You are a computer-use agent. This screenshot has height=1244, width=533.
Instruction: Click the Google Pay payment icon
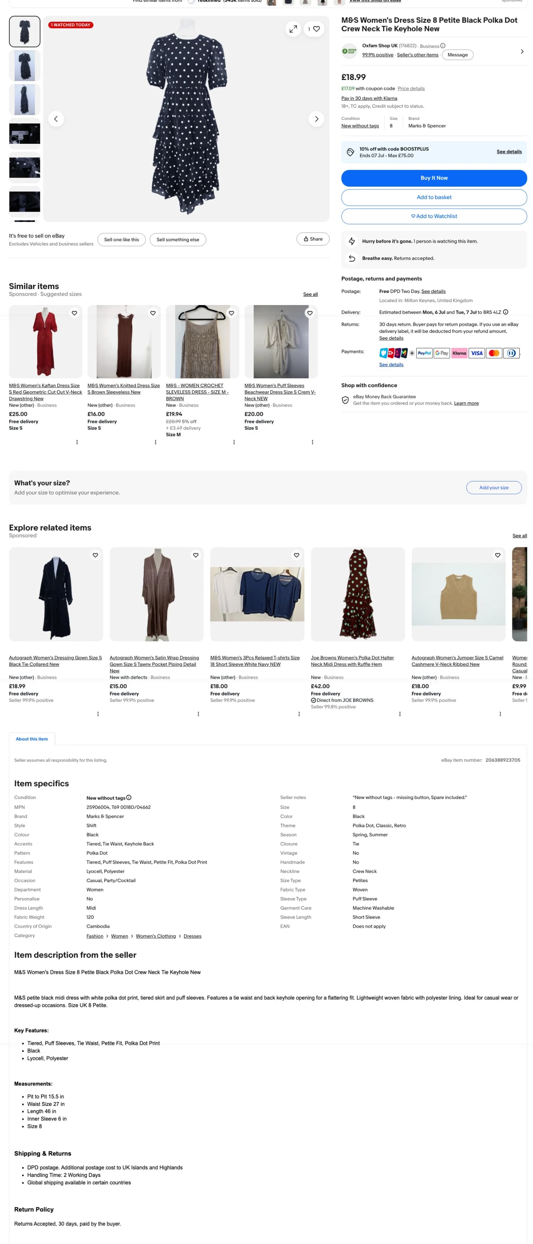441,353
